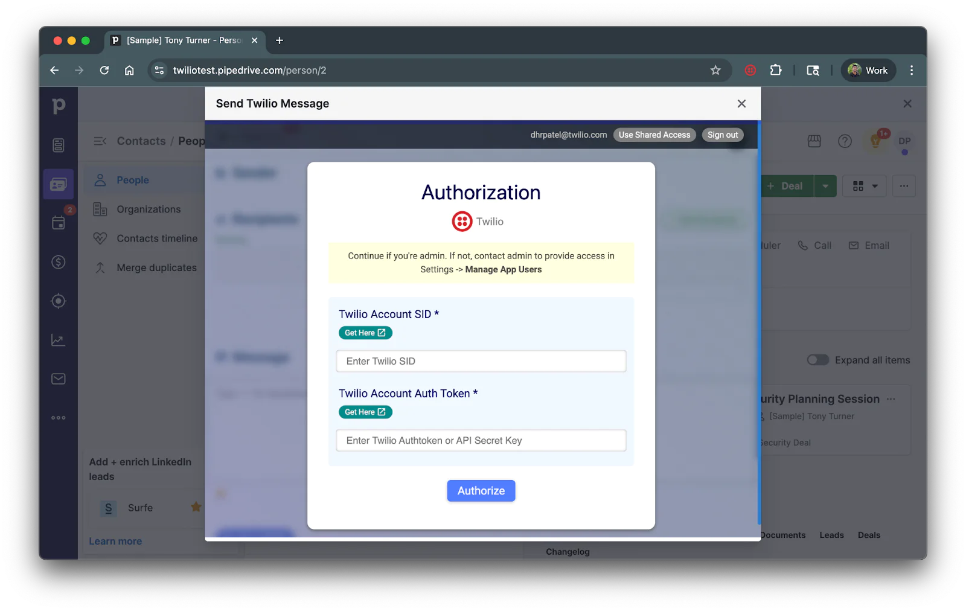Image resolution: width=966 pixels, height=611 pixels.
Task: Click the Enter Twilio SID input field
Action: click(481, 361)
